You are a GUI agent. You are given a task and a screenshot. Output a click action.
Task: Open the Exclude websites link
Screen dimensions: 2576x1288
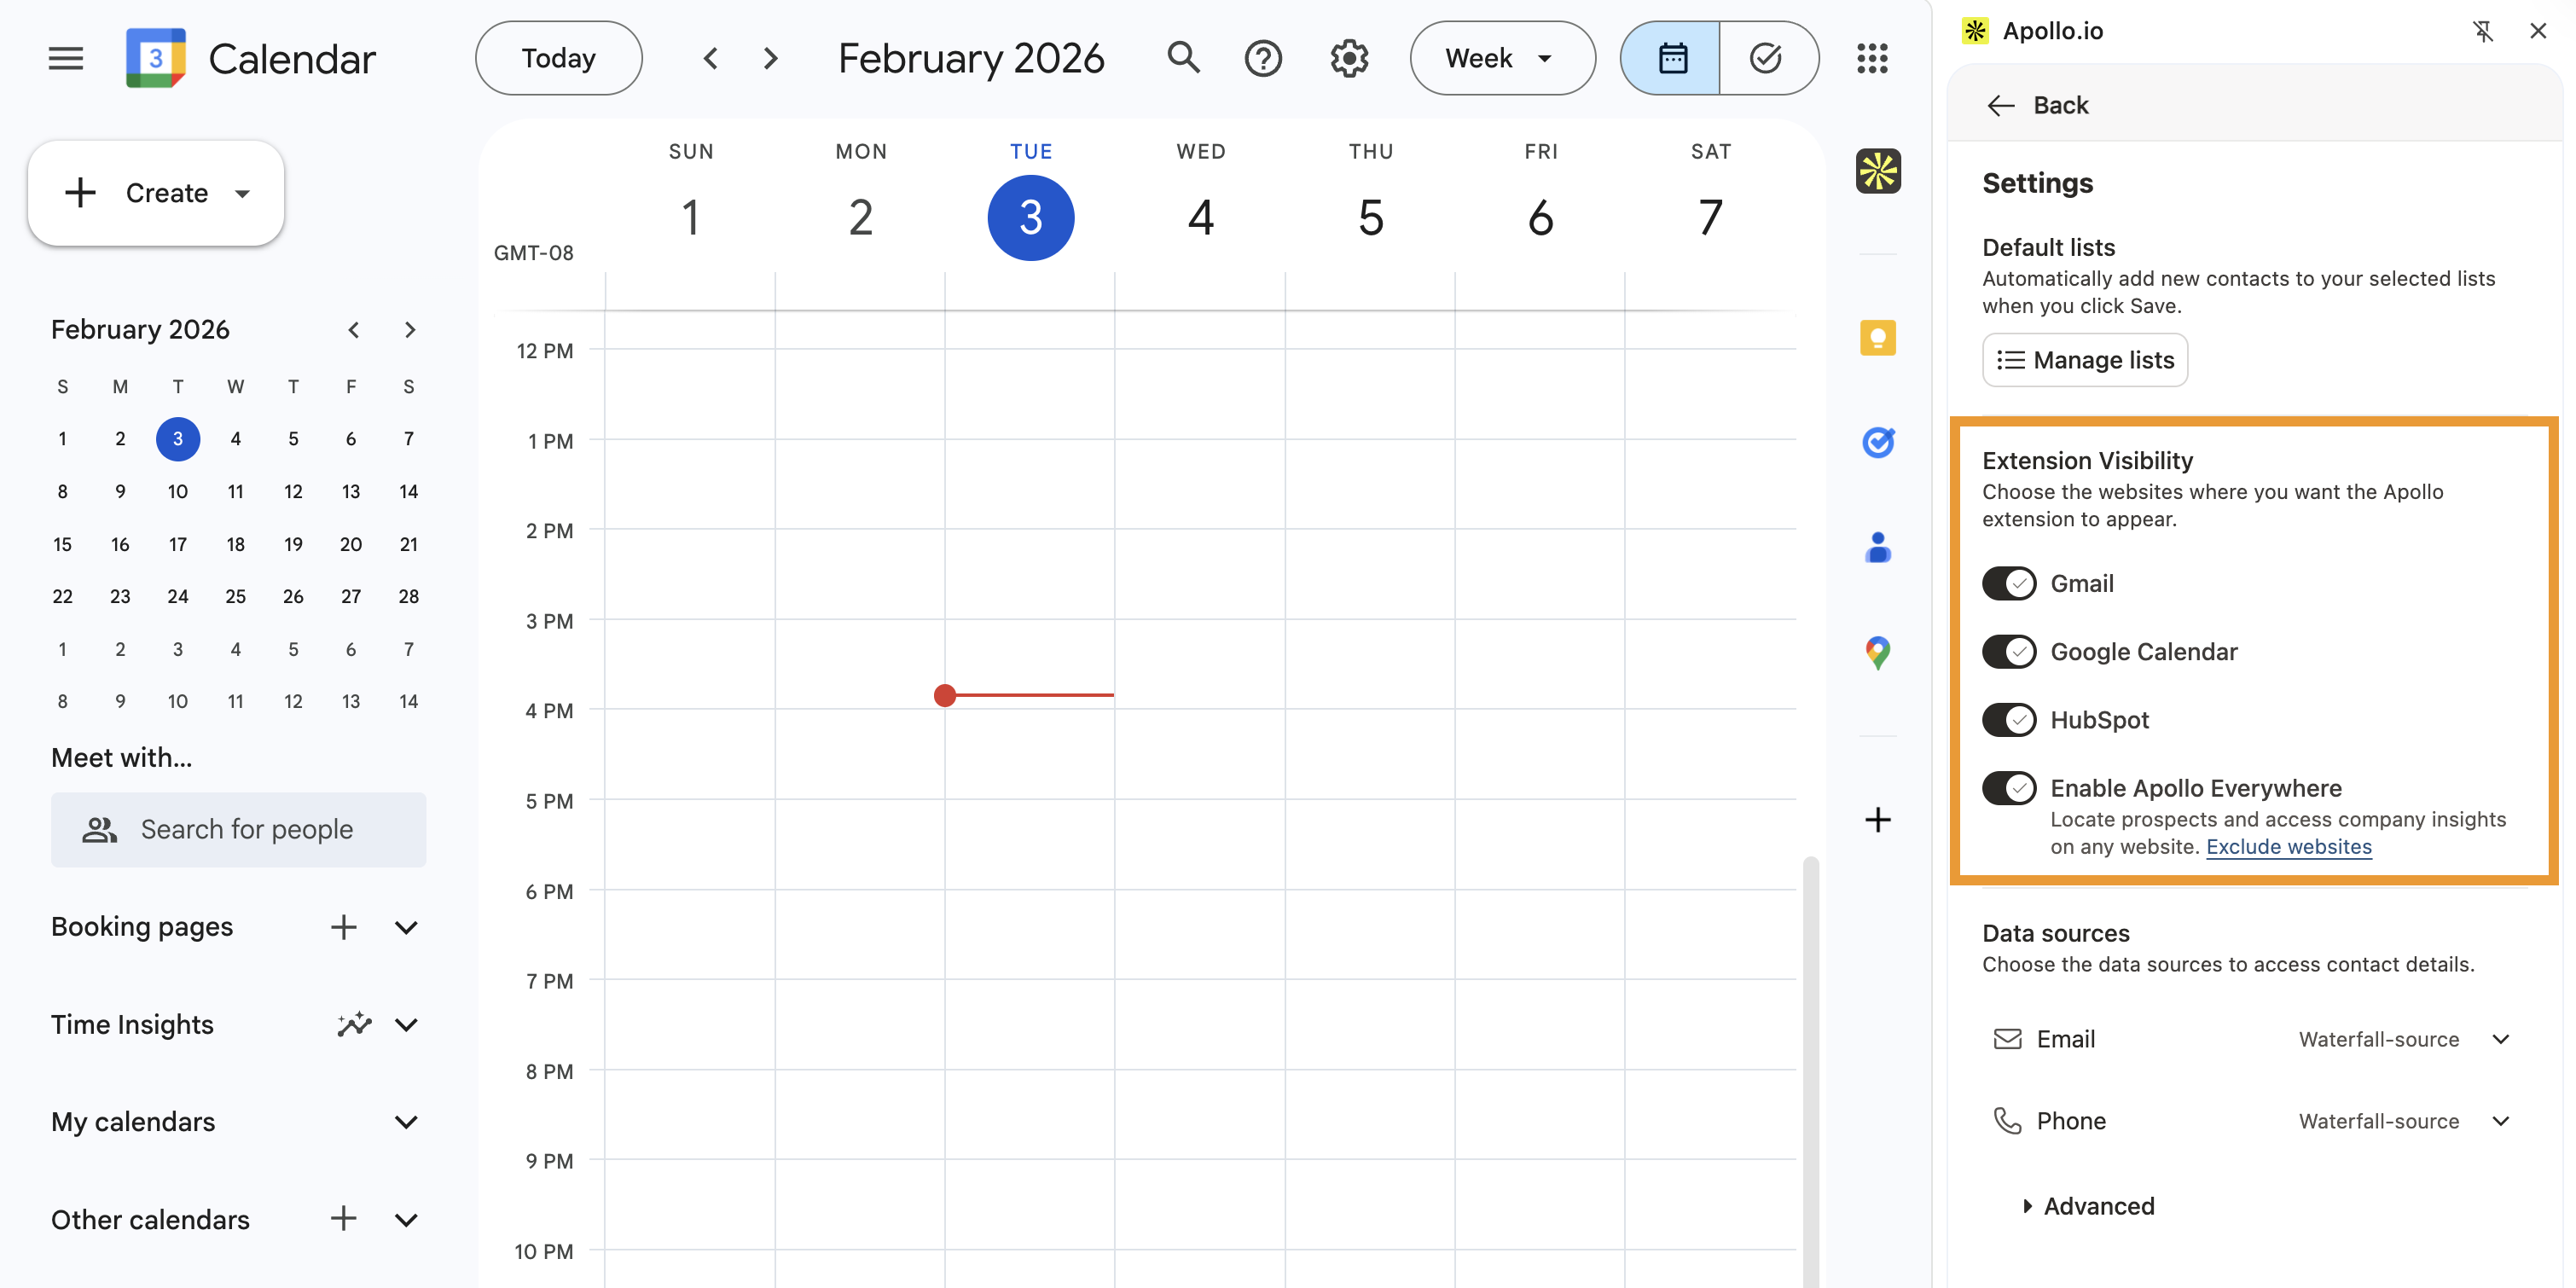(x=2288, y=847)
